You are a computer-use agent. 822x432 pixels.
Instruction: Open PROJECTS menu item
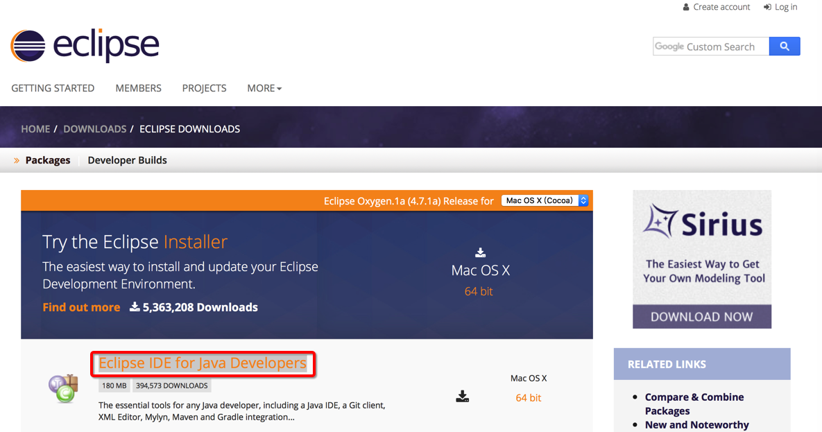click(205, 88)
